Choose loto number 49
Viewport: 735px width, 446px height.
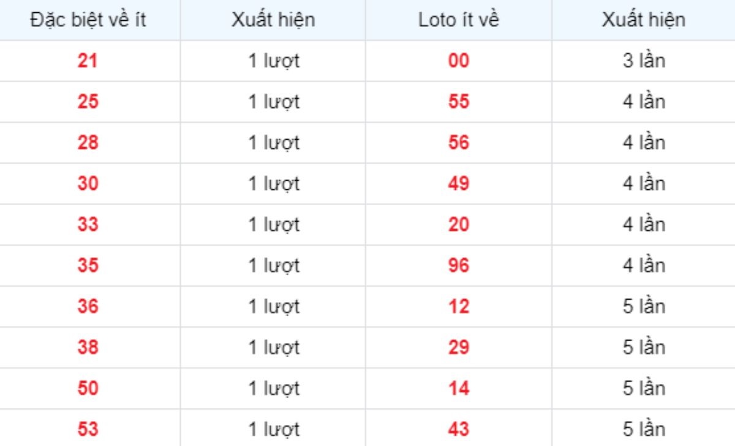(x=459, y=184)
